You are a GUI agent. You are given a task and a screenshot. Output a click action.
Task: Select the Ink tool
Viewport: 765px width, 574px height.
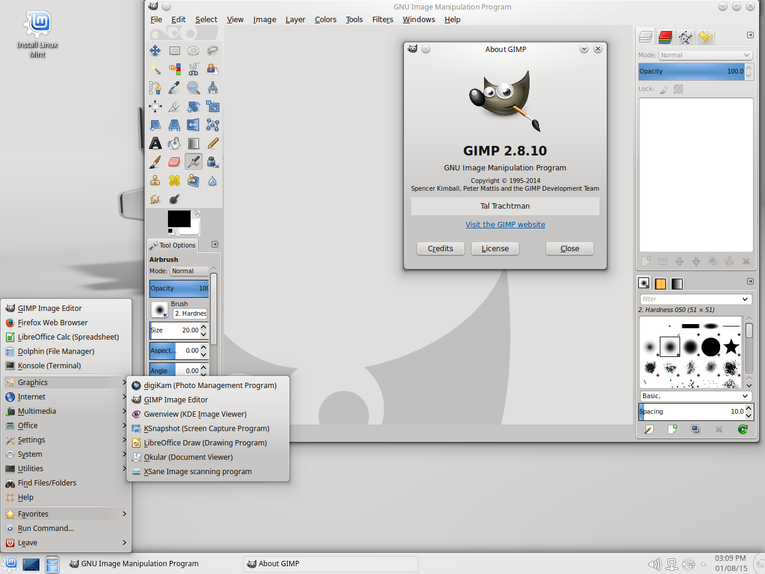point(213,162)
